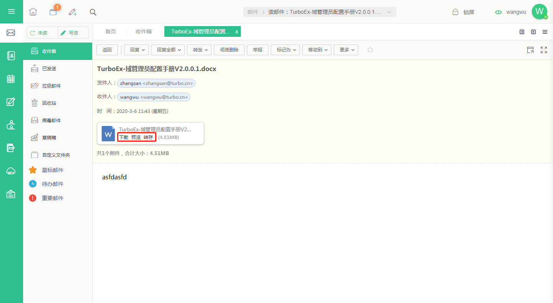Open the cloud drive sidebar icon
Screen dimensions: 553x303
click(x=11, y=171)
